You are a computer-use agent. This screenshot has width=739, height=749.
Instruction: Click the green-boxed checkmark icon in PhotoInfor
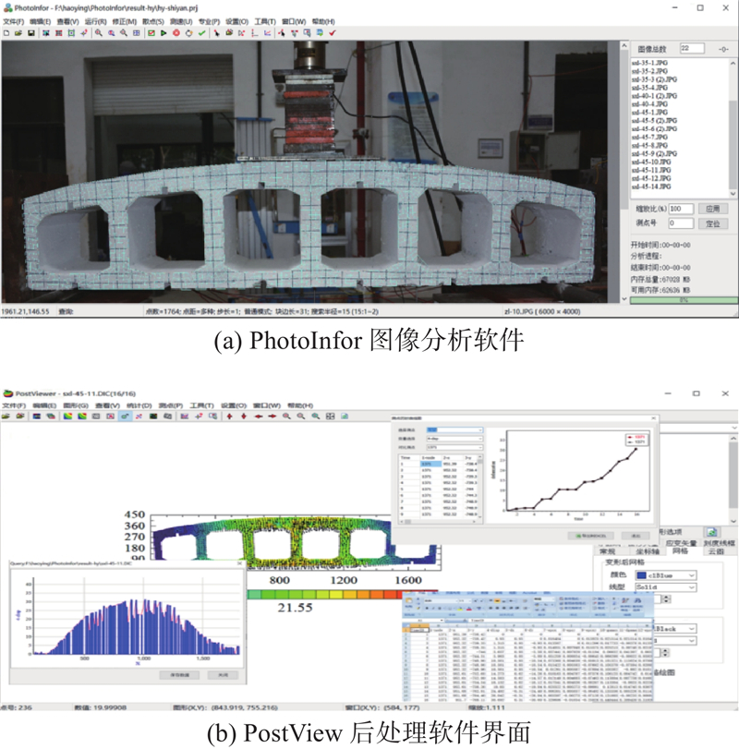click(151, 33)
